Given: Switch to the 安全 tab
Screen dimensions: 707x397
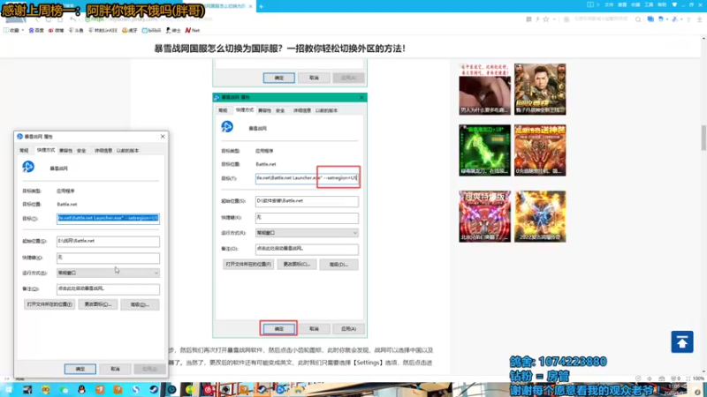Looking at the screenshot, I should (x=81, y=150).
